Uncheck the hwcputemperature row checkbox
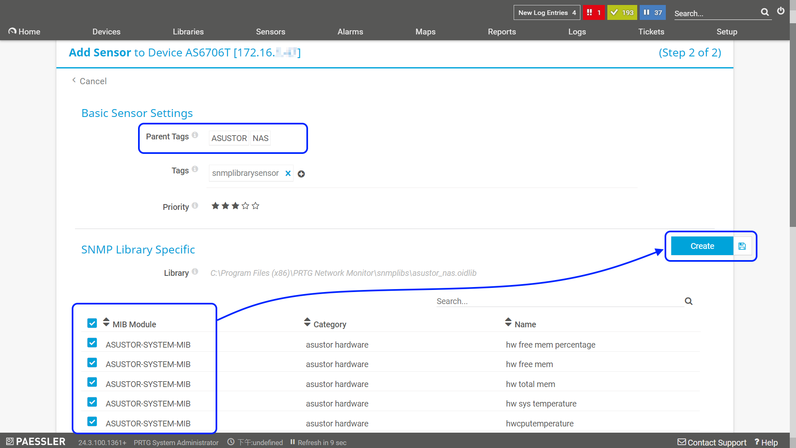 tap(92, 421)
